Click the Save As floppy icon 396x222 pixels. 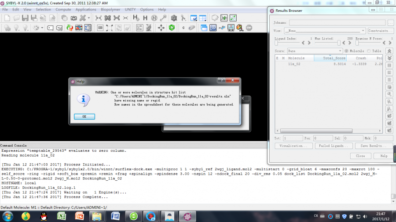34,18
